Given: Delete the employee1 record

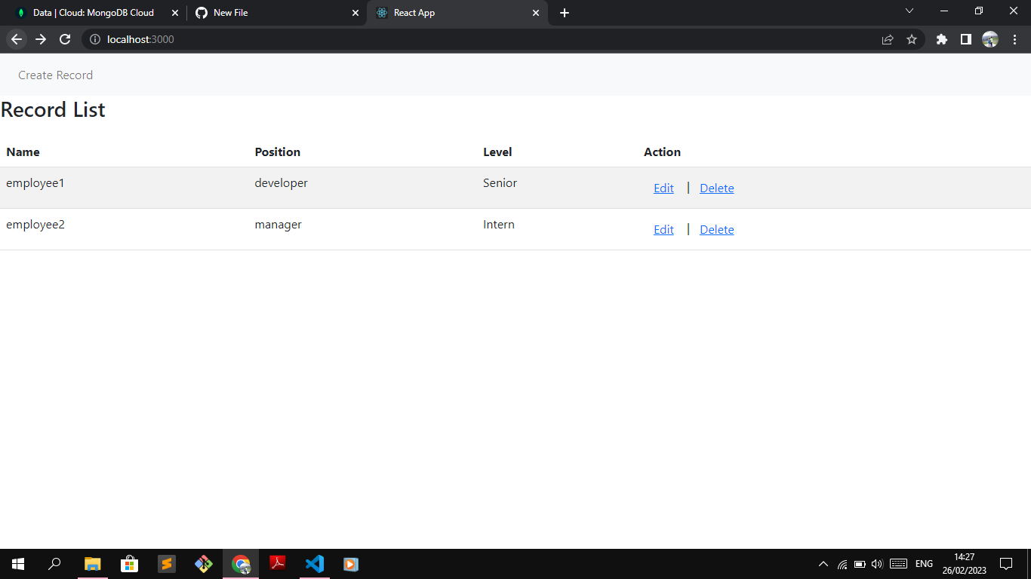Looking at the screenshot, I should (716, 188).
